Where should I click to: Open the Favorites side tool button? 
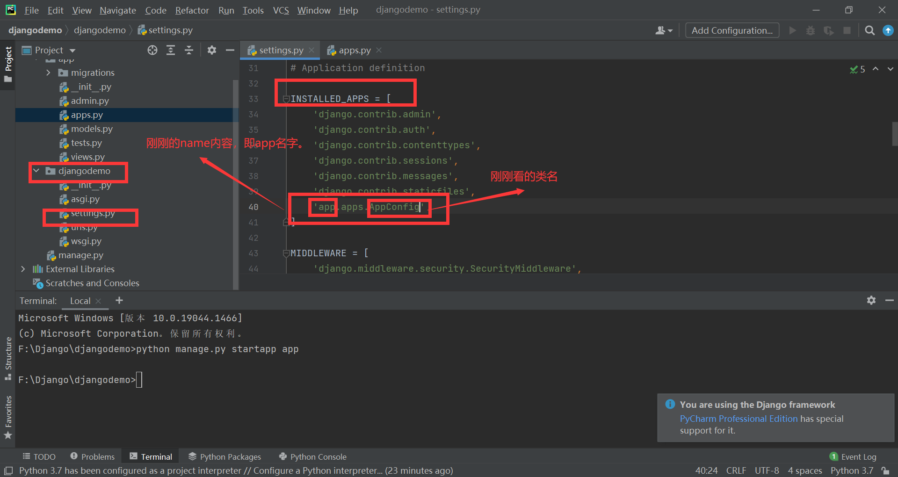click(8, 417)
